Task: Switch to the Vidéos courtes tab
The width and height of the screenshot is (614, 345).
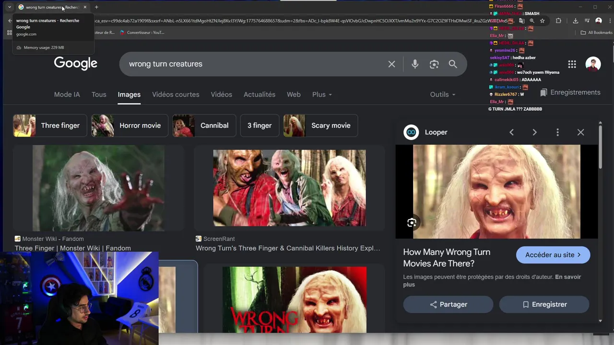Action: click(176, 95)
